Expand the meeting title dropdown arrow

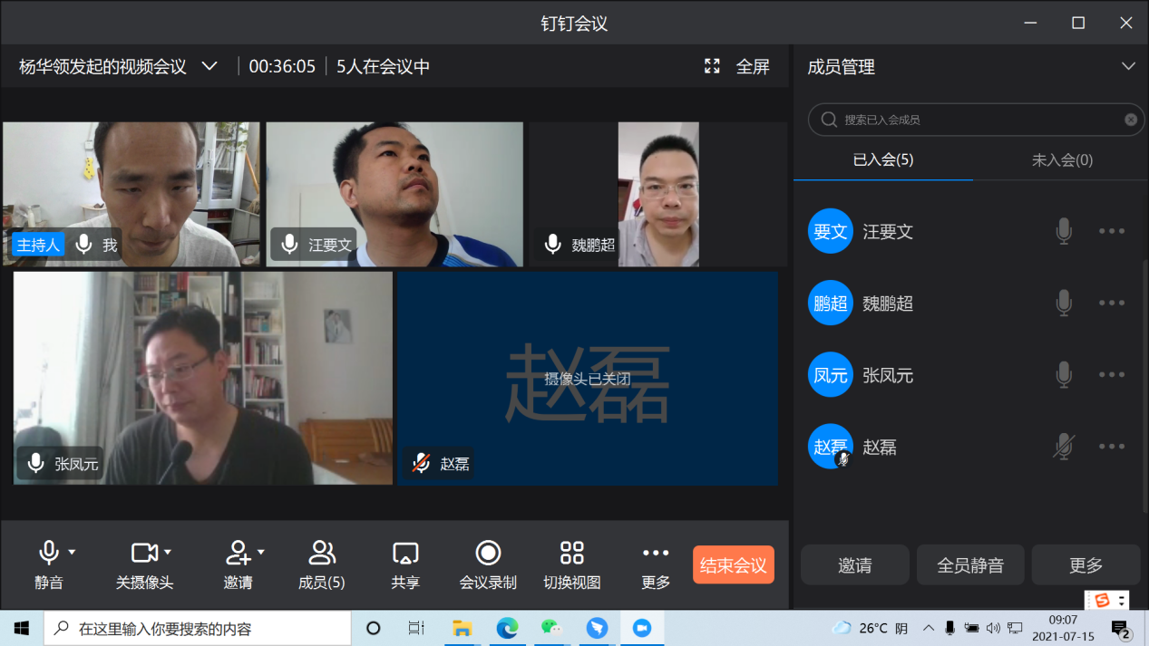[209, 66]
